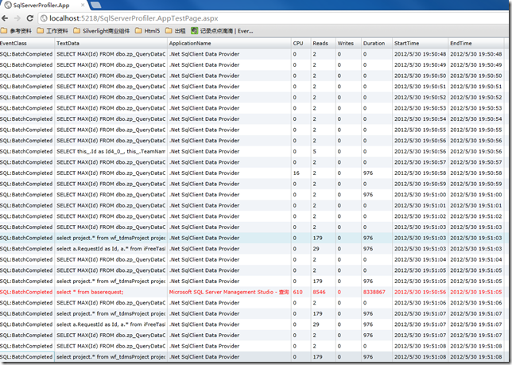Screen dimensions: 512x365
Task: Close the SqlServerProfiler.App tab
Action: [83, 5]
